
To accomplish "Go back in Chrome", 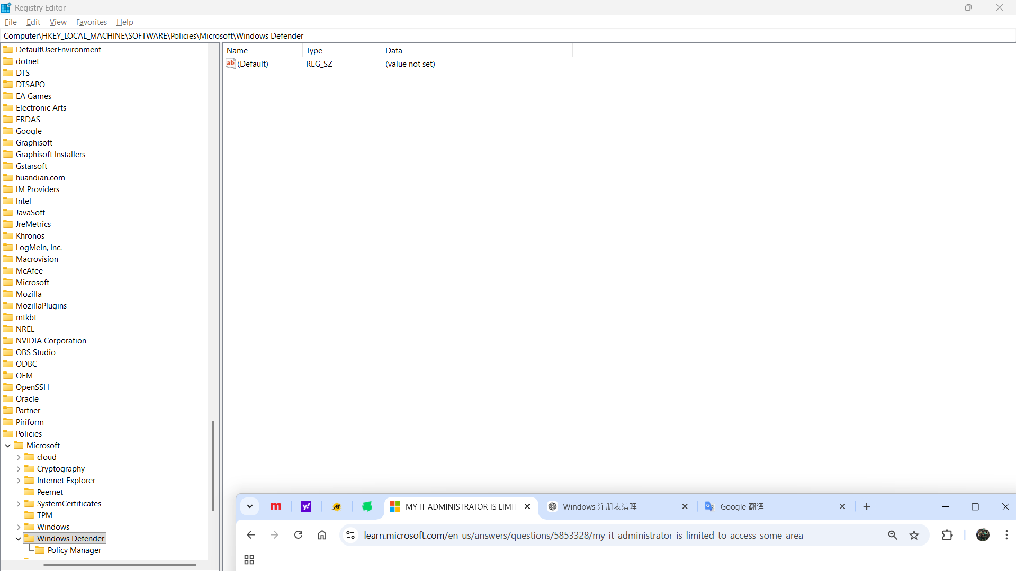I will pyautogui.click(x=250, y=535).
